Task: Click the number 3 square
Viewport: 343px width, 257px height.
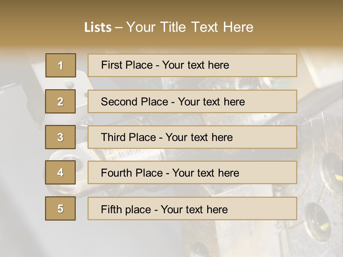Action: tap(60, 137)
